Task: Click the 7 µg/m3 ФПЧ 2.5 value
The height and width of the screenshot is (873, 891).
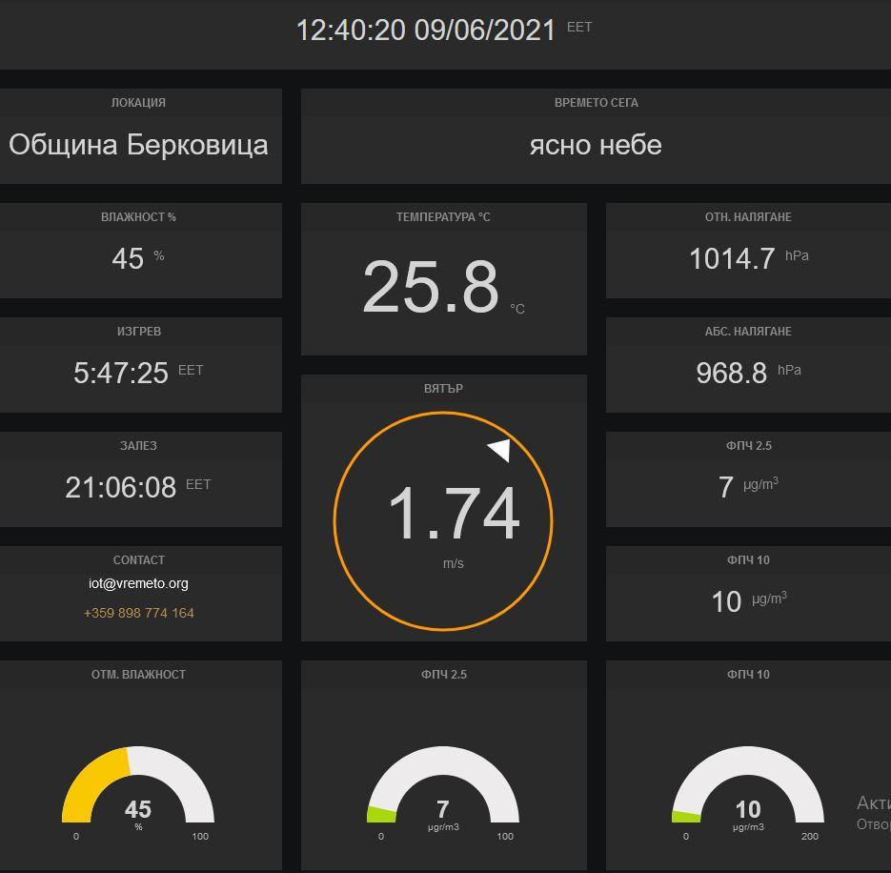Action: pos(726,487)
